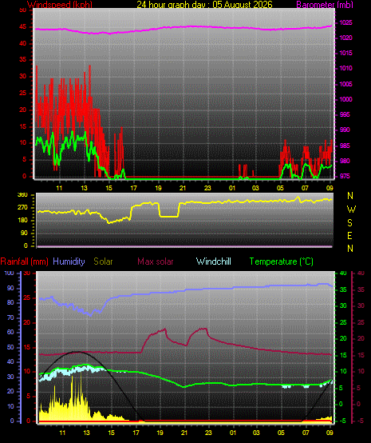Viewport: 371px width, 443px height.
Task: Click hour 17 on wind graph axis
Action: coord(133,188)
